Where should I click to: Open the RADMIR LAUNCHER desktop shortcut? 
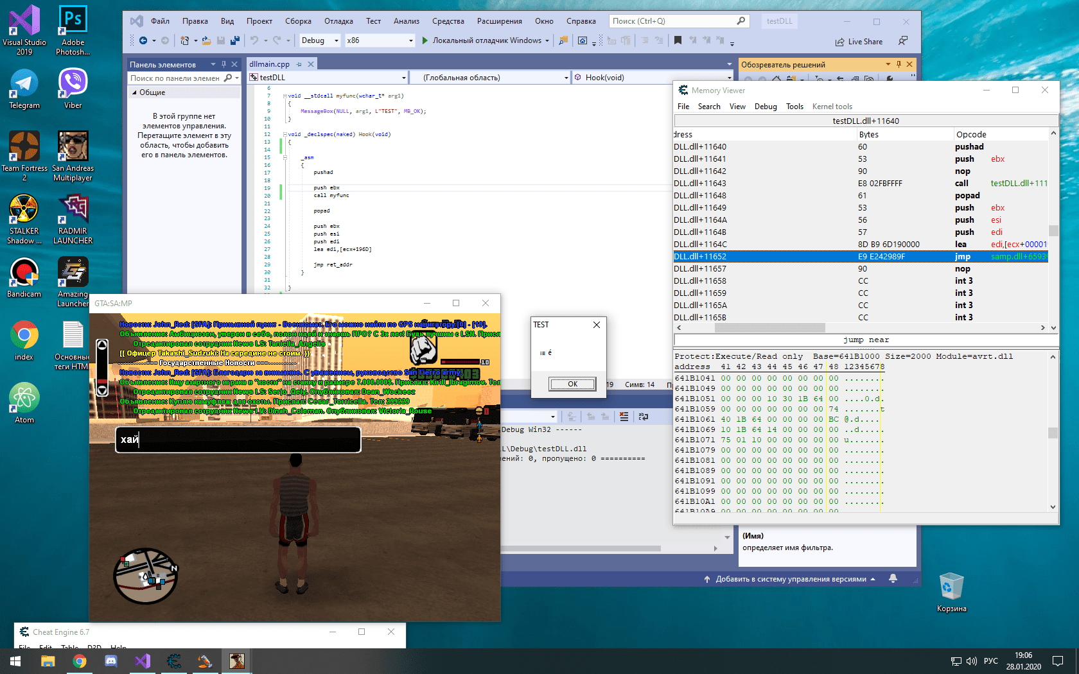(73, 220)
